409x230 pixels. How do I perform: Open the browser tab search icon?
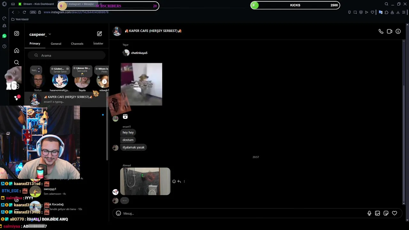tap(386, 4)
